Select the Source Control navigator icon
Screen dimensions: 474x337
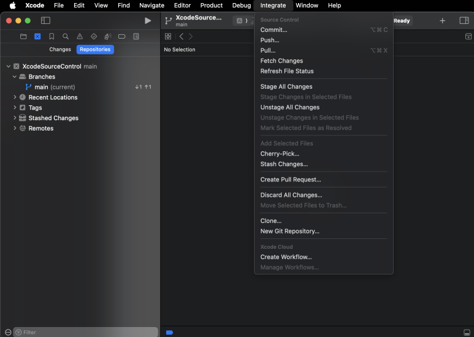(37, 37)
